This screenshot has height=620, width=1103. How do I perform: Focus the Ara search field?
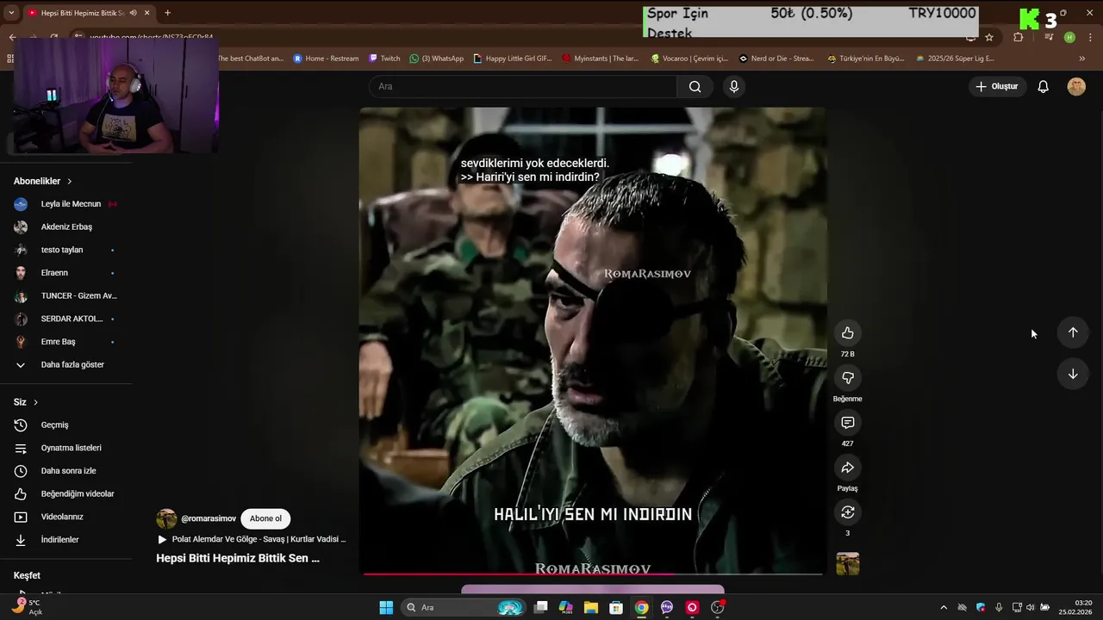coord(523,86)
